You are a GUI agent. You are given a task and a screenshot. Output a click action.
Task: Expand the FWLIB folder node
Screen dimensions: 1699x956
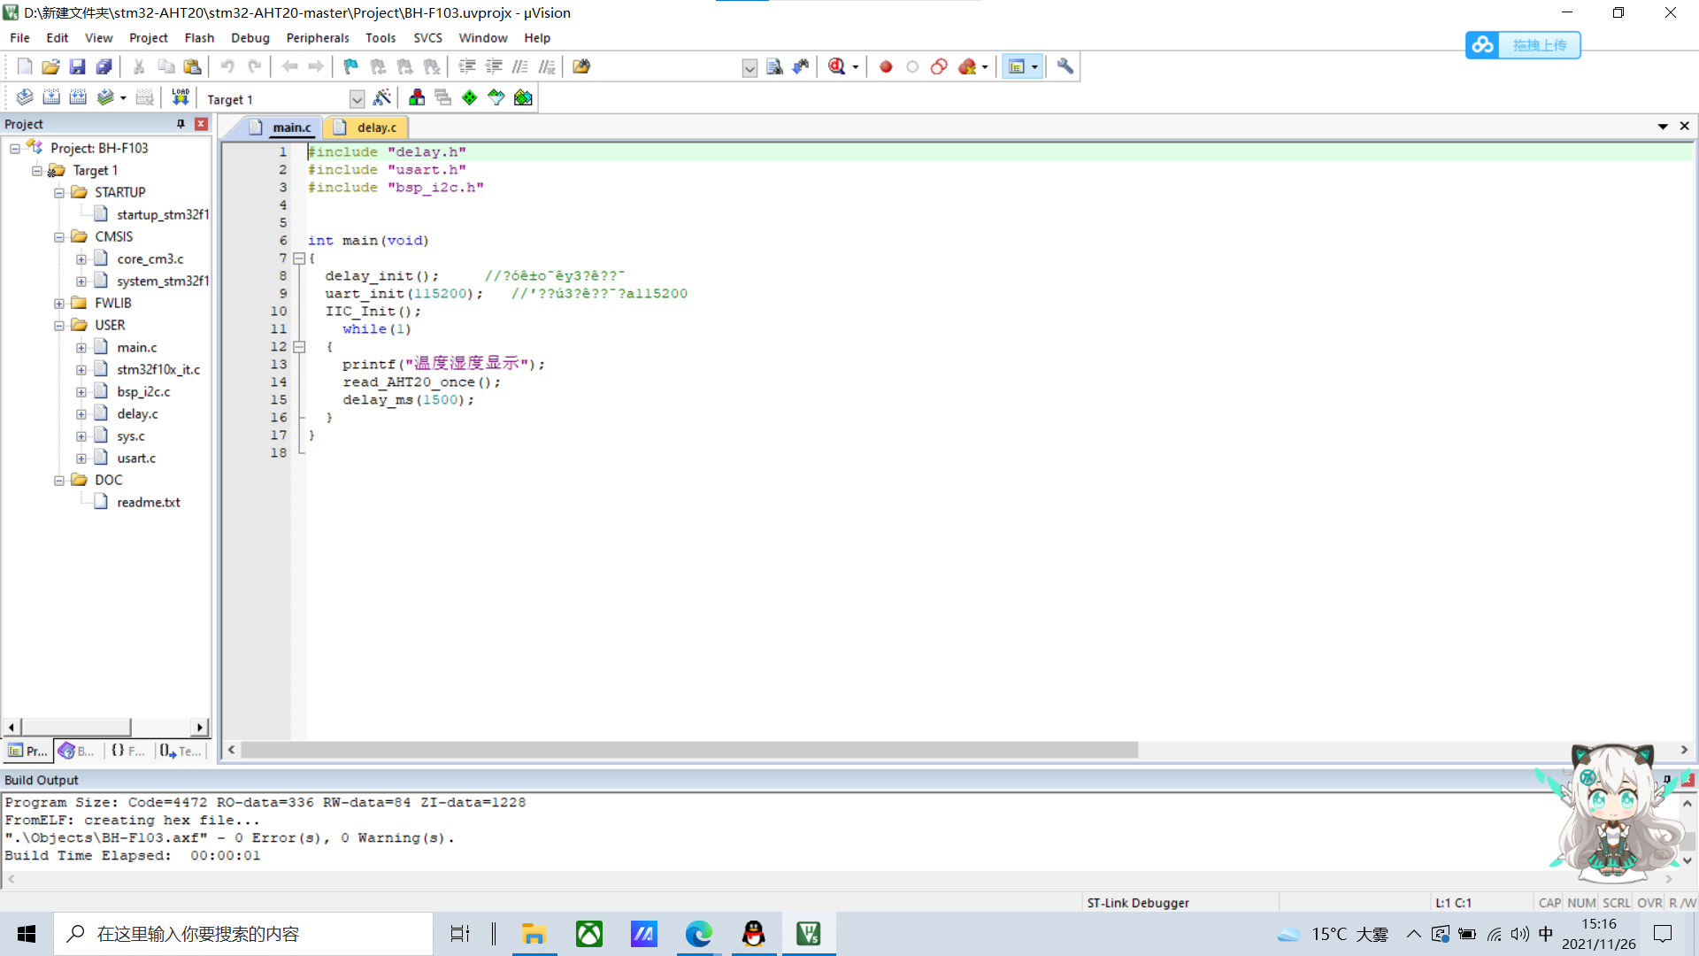(59, 304)
